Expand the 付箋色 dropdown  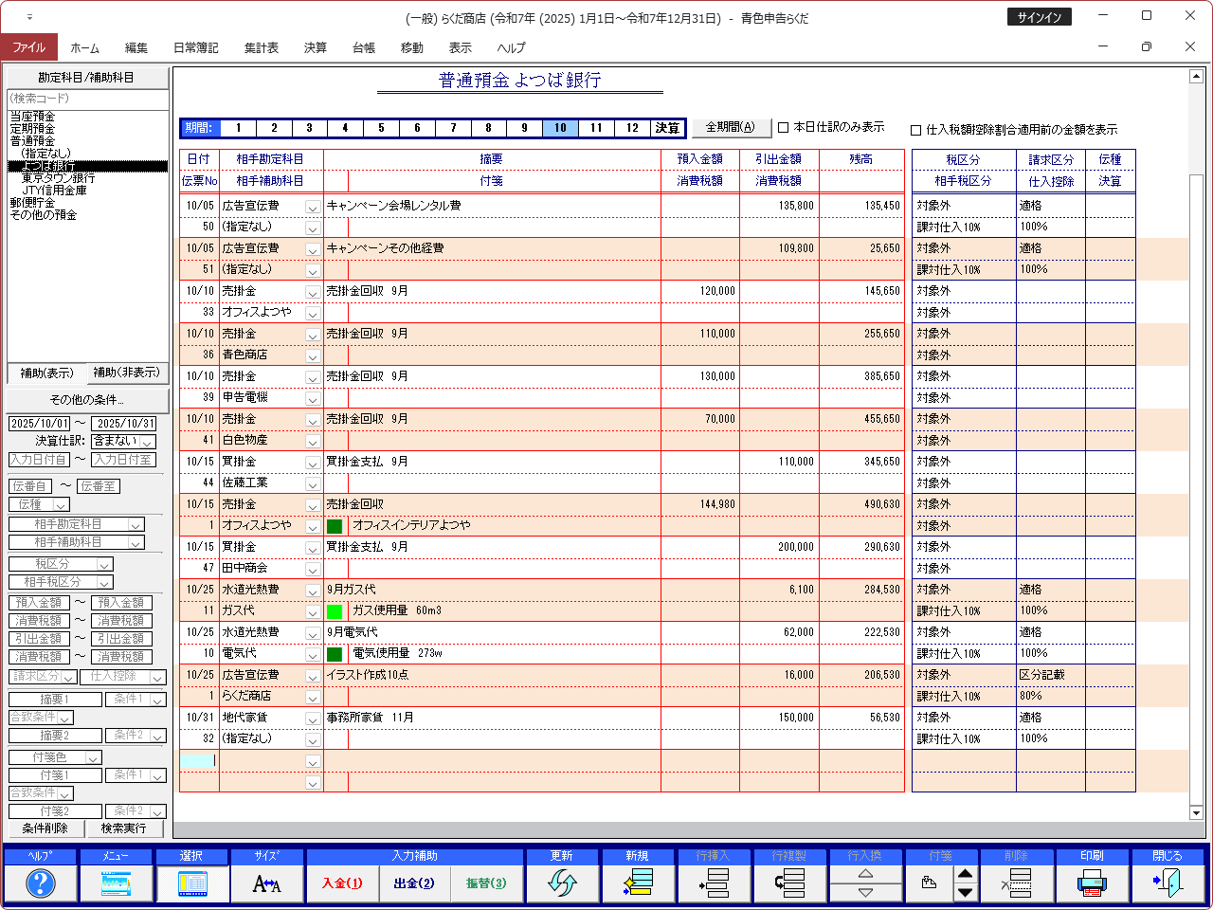coord(93,757)
